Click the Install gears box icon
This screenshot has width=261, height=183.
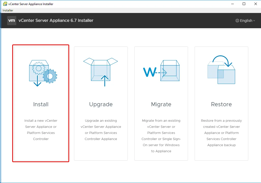[x=43, y=73]
